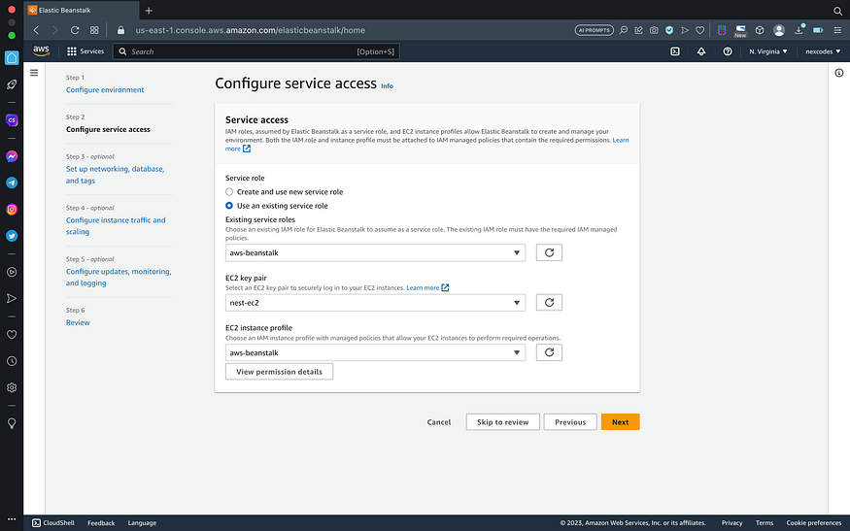This screenshot has height=531, width=850.
Task: Expand the nest-ec2 key pair dropdown
Action: (375, 302)
